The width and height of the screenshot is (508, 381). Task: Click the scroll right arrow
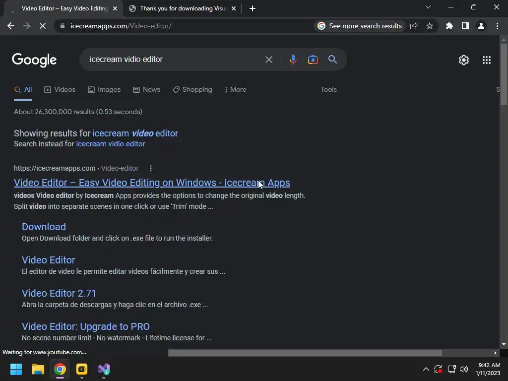point(495,353)
